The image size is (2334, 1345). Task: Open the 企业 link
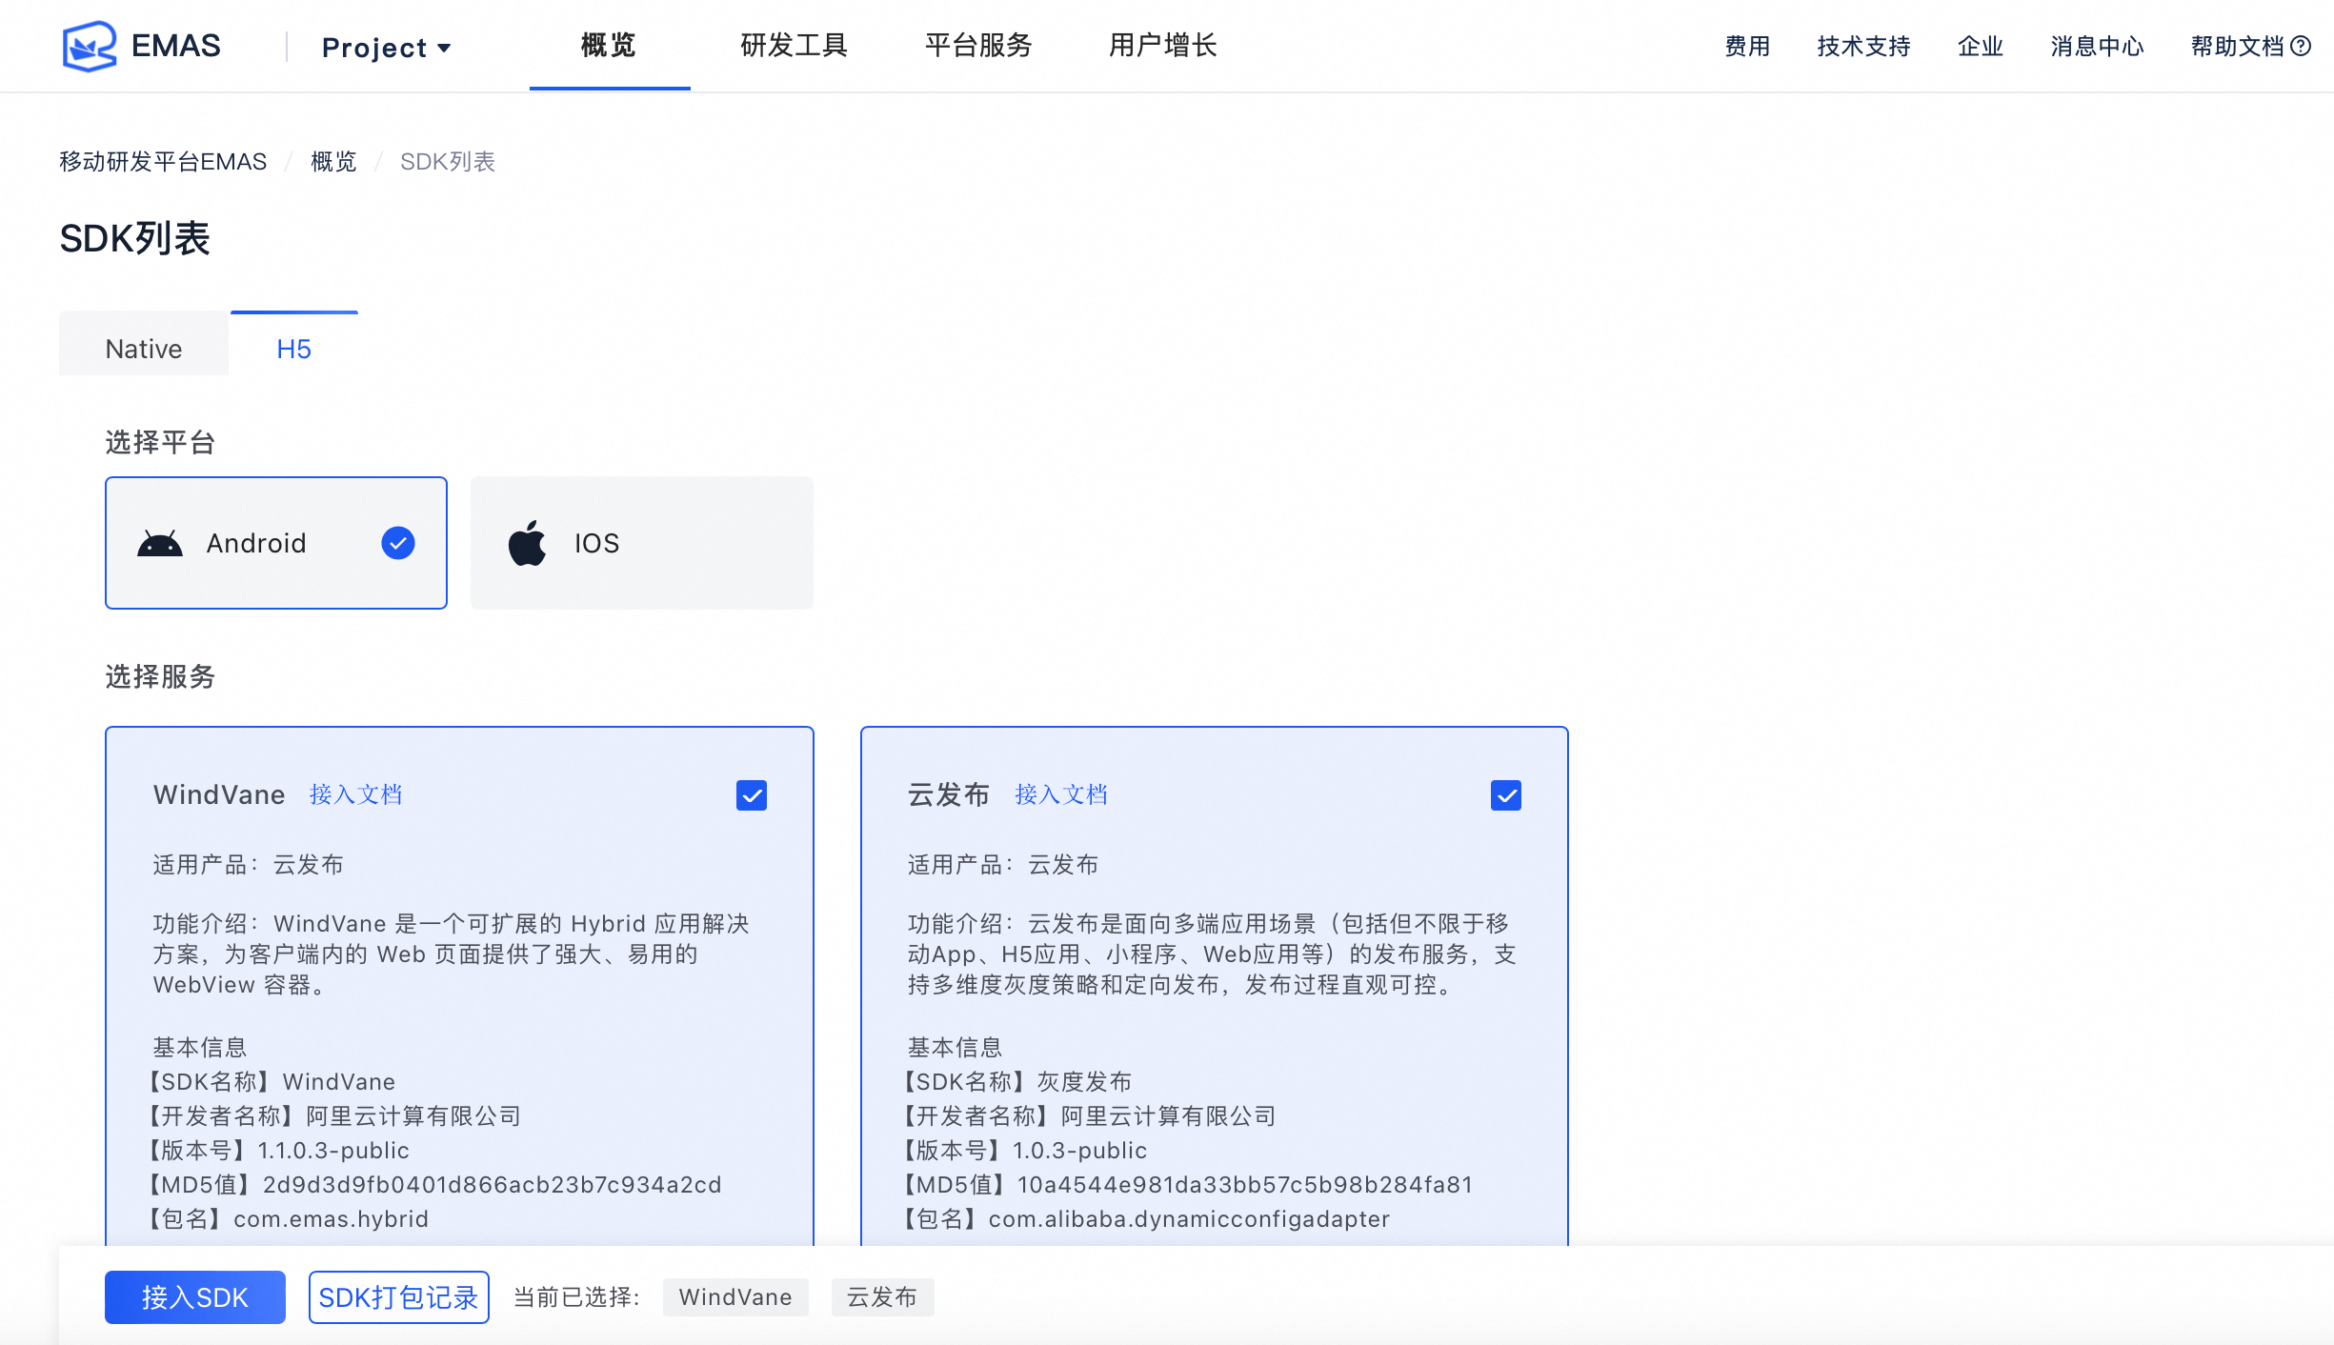coord(1981,46)
